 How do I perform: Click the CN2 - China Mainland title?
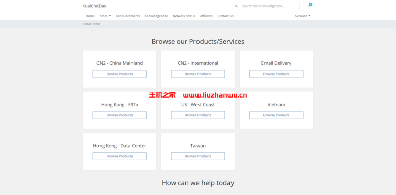pyautogui.click(x=119, y=63)
